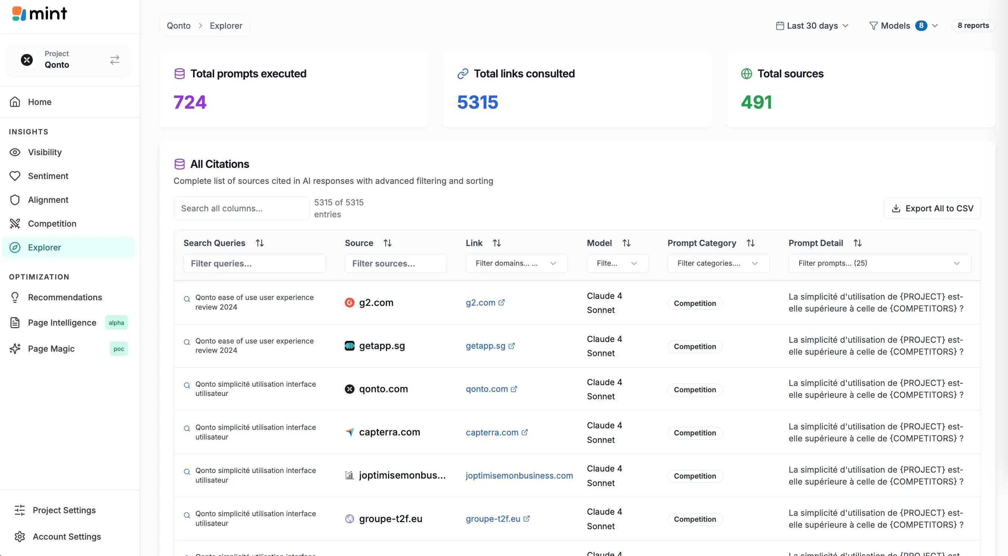This screenshot has height=556, width=1008.
Task: Open the Last 30 days date dropdown
Action: tap(812, 26)
